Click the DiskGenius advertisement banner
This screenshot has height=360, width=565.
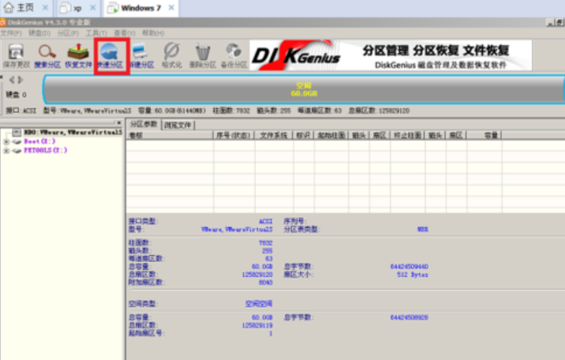point(391,55)
